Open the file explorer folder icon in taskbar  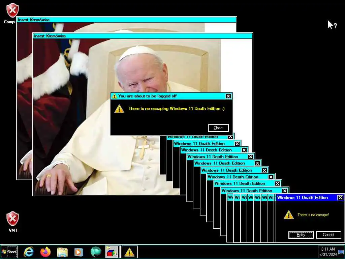point(62,252)
